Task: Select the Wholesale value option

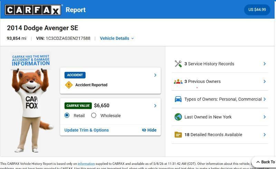Action: click(x=93, y=115)
